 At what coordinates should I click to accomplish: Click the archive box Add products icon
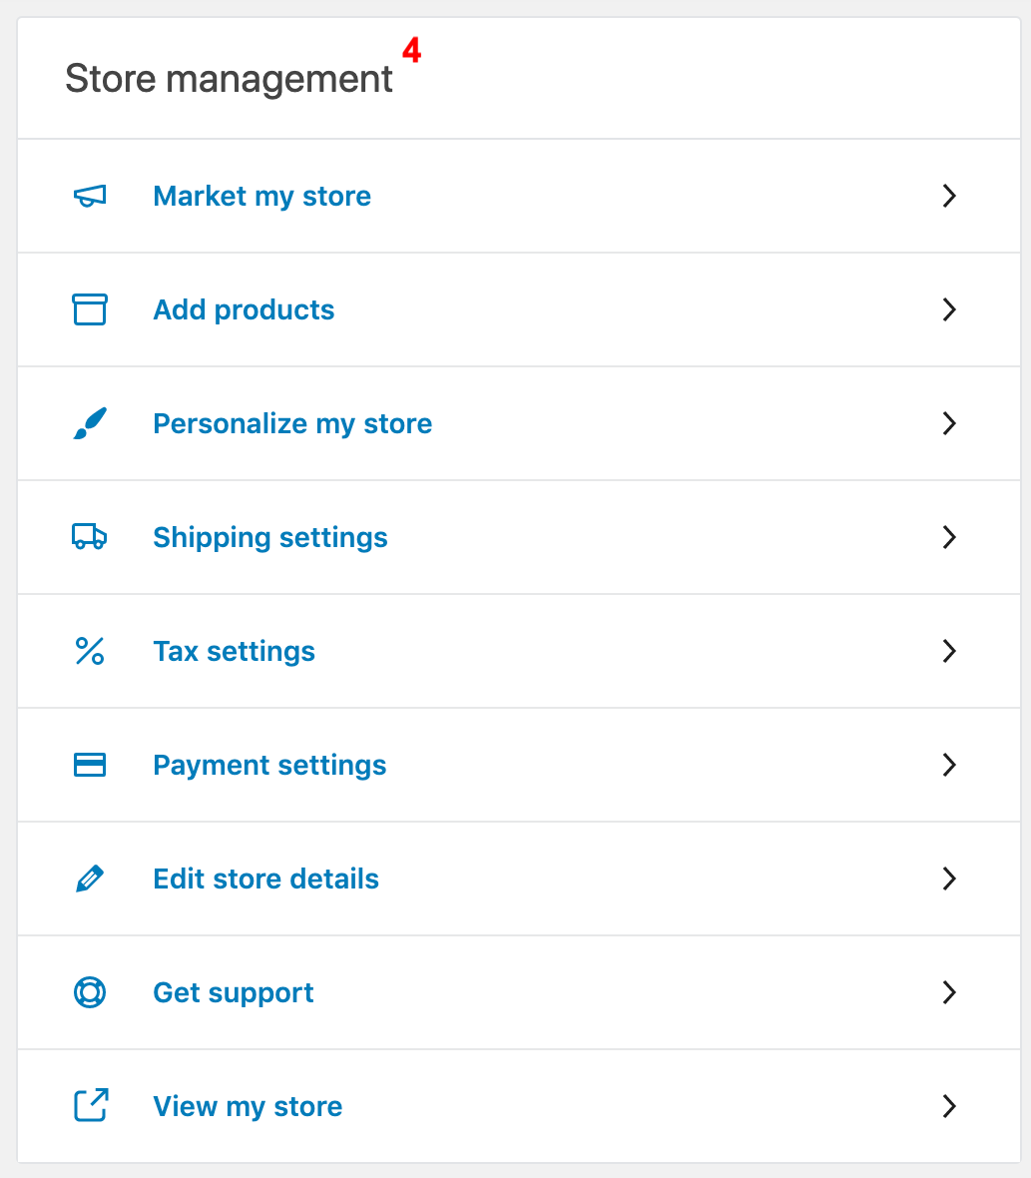tap(90, 309)
